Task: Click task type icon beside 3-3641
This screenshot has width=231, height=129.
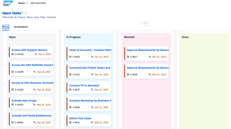Action: [70, 122]
